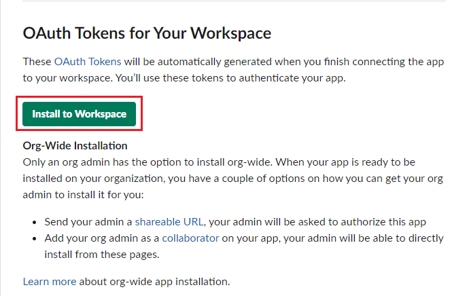467x296 pixels.
Task: Click the 'admin to install it for you:' line
Action: [84, 195]
